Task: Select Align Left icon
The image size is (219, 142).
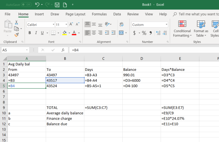Action: (88, 33)
